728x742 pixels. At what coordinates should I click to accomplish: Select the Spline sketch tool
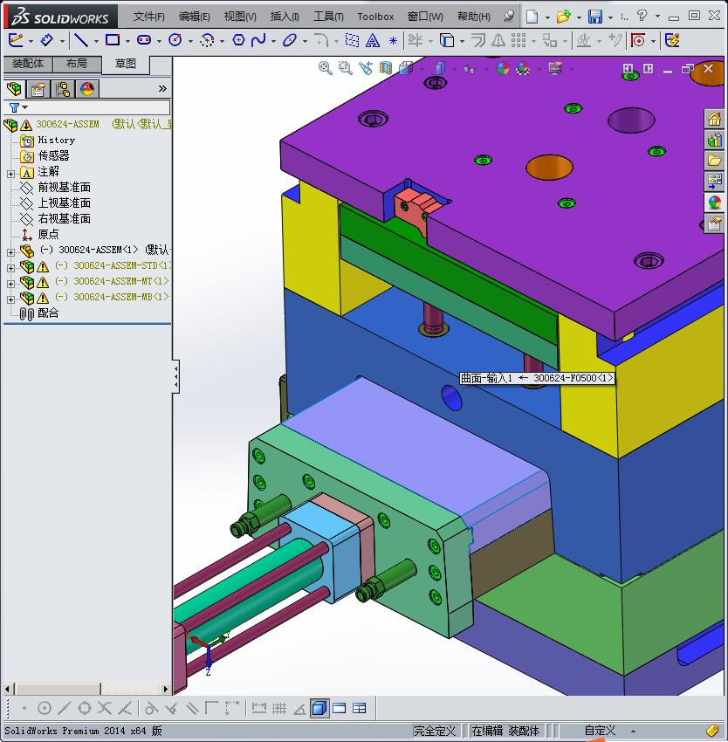click(258, 40)
